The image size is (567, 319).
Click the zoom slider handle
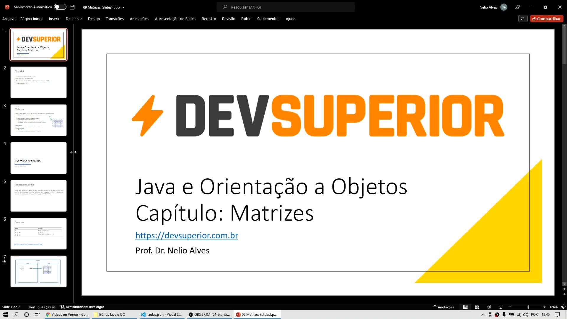tap(528, 307)
